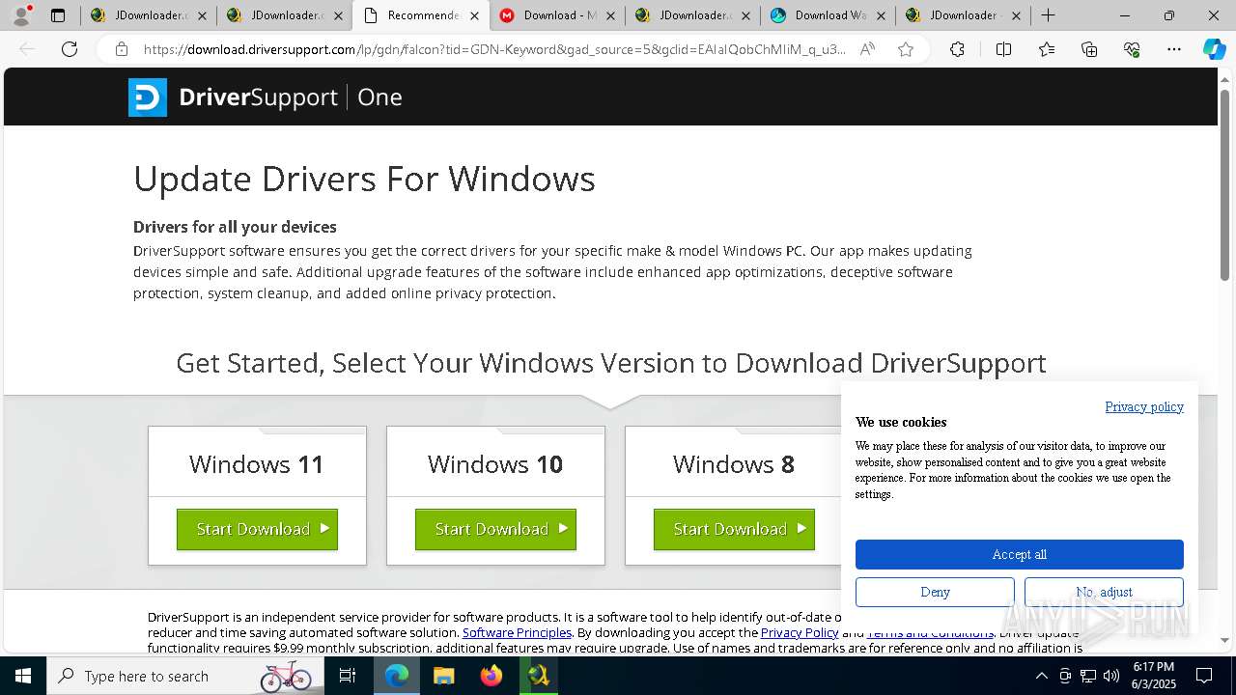
Task: Open the Windows Start menu
Action: (23, 676)
